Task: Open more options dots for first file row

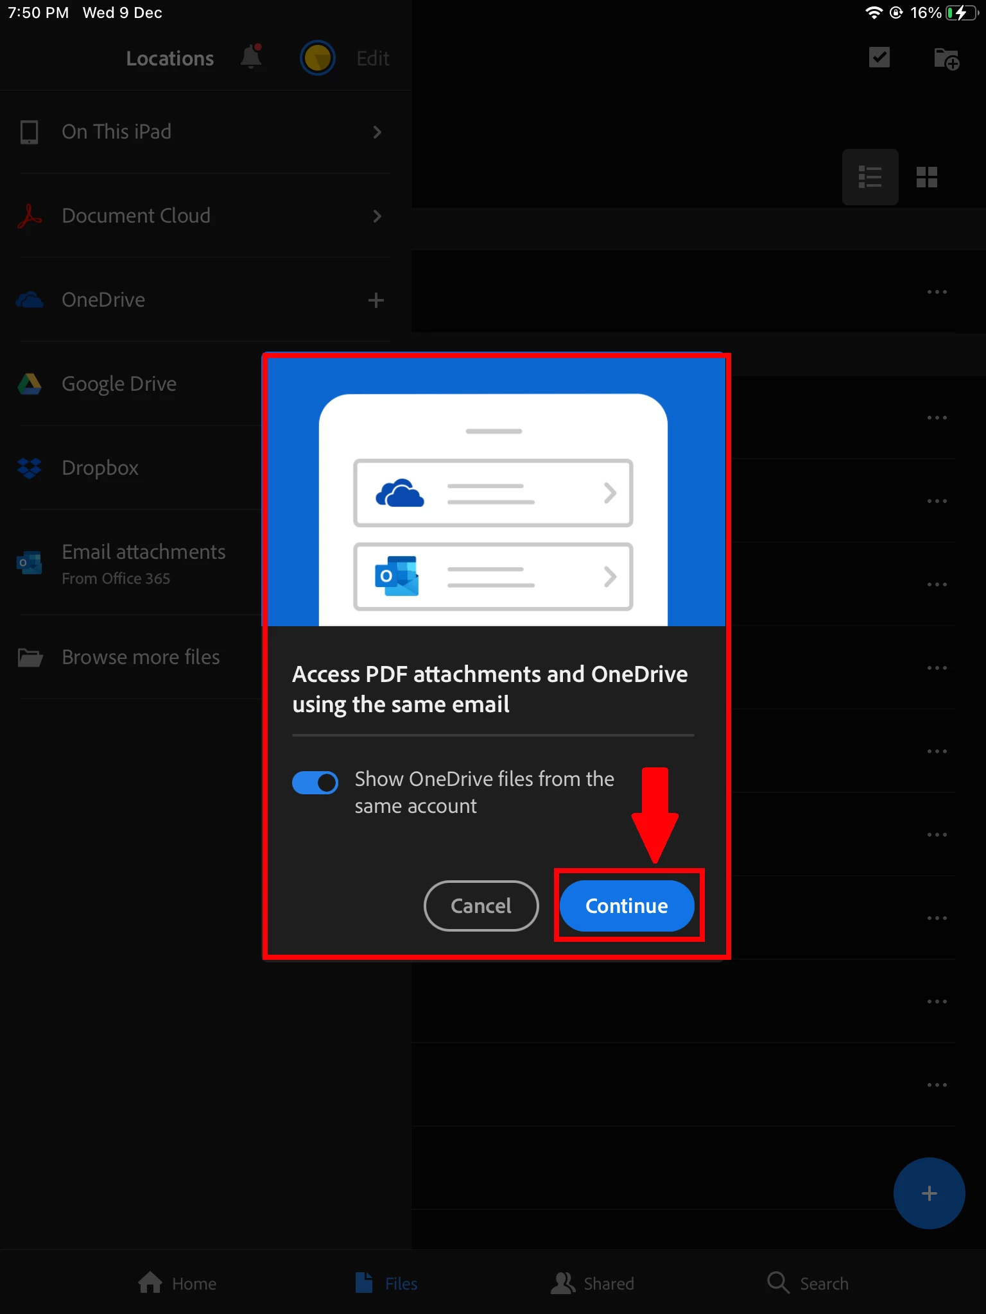Action: (x=937, y=292)
